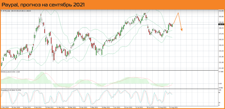225x109 pixels.
Task: Click the 262.20 price axis value
Action: pos(221,40)
